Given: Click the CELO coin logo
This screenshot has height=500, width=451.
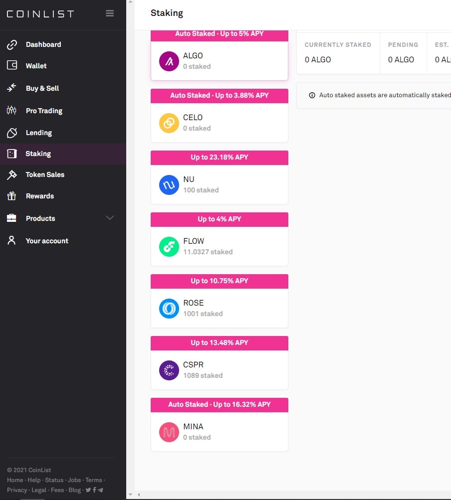Looking at the screenshot, I should [169, 123].
